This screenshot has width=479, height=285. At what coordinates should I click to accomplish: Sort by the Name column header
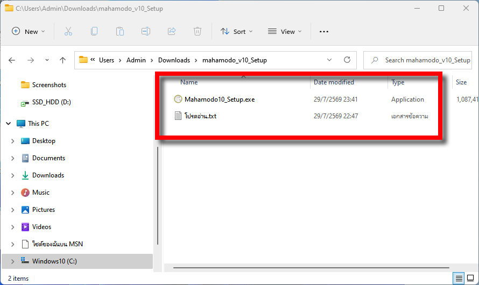(189, 82)
